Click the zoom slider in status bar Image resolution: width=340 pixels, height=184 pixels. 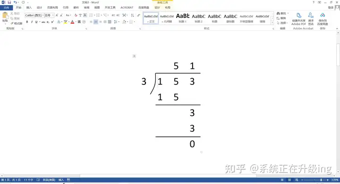[314, 180]
